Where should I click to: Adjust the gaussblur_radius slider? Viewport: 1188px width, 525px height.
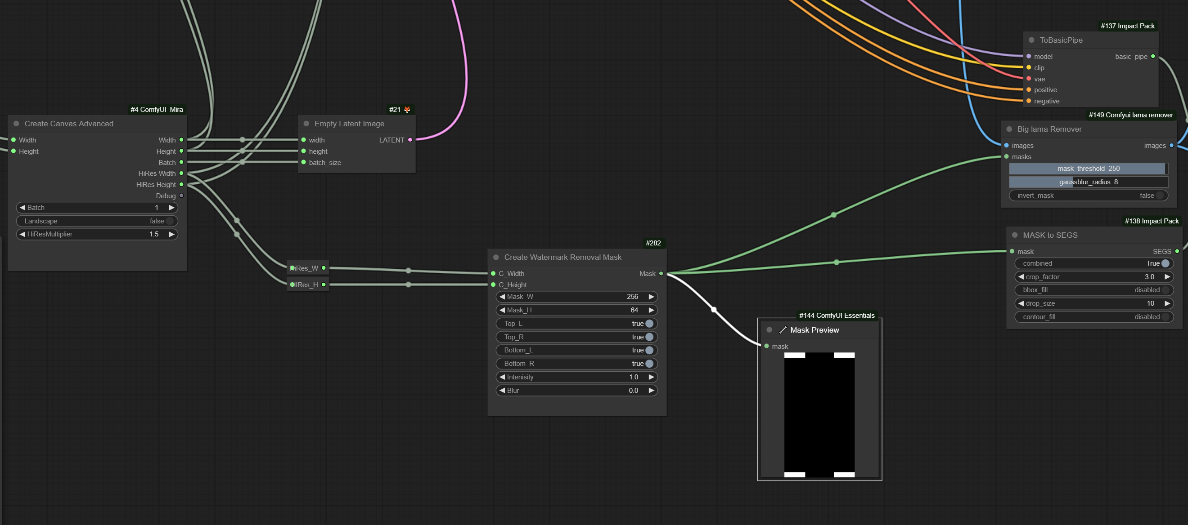click(1089, 182)
